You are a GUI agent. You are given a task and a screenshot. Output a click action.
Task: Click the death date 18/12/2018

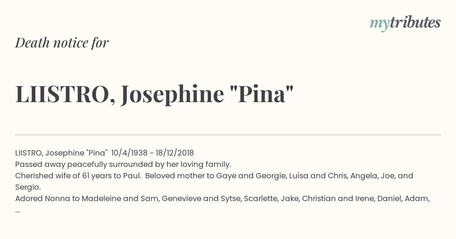175,153
